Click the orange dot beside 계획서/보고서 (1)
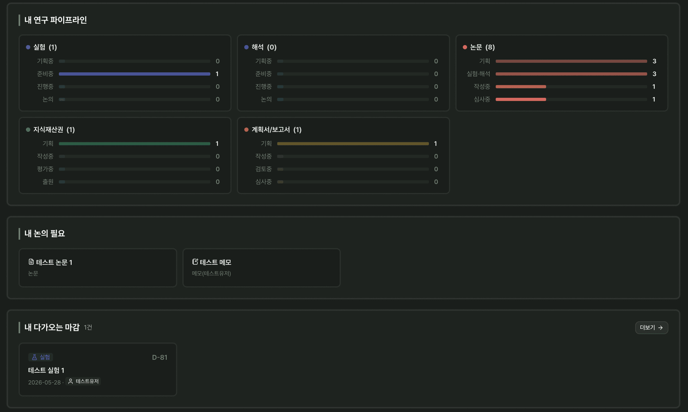 [246, 130]
